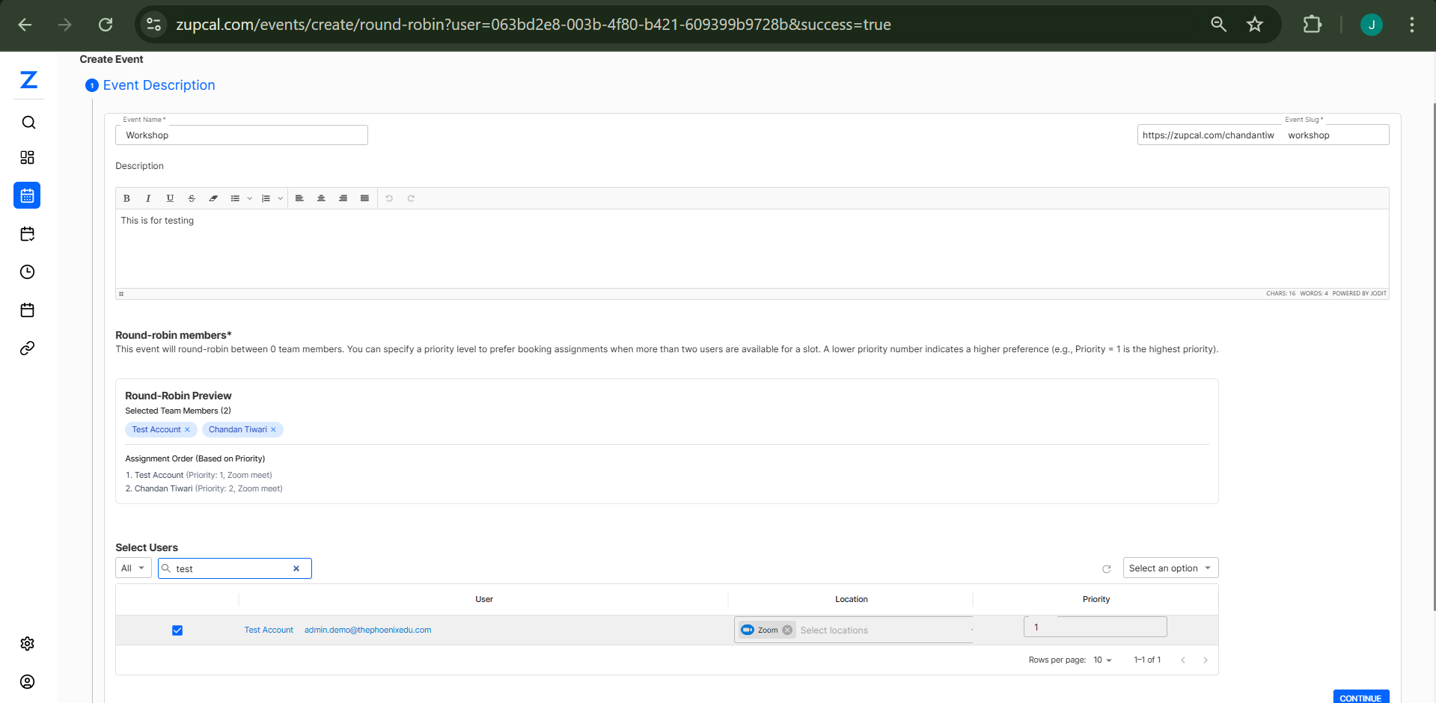Remove Chandan Tiwari from selected members
This screenshot has height=703, width=1436.
274,430
